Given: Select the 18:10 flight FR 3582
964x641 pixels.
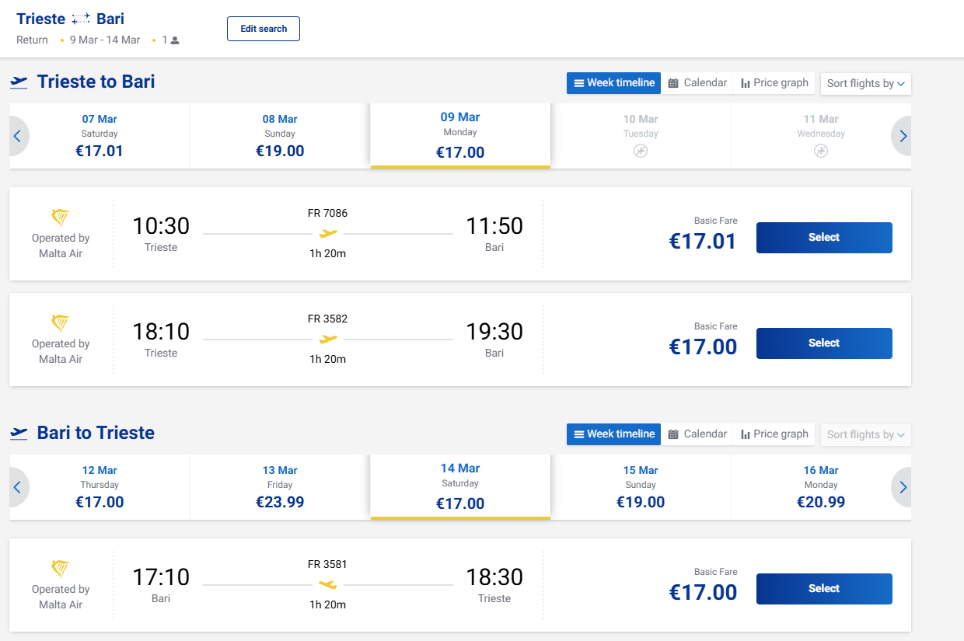Looking at the screenshot, I should point(823,343).
